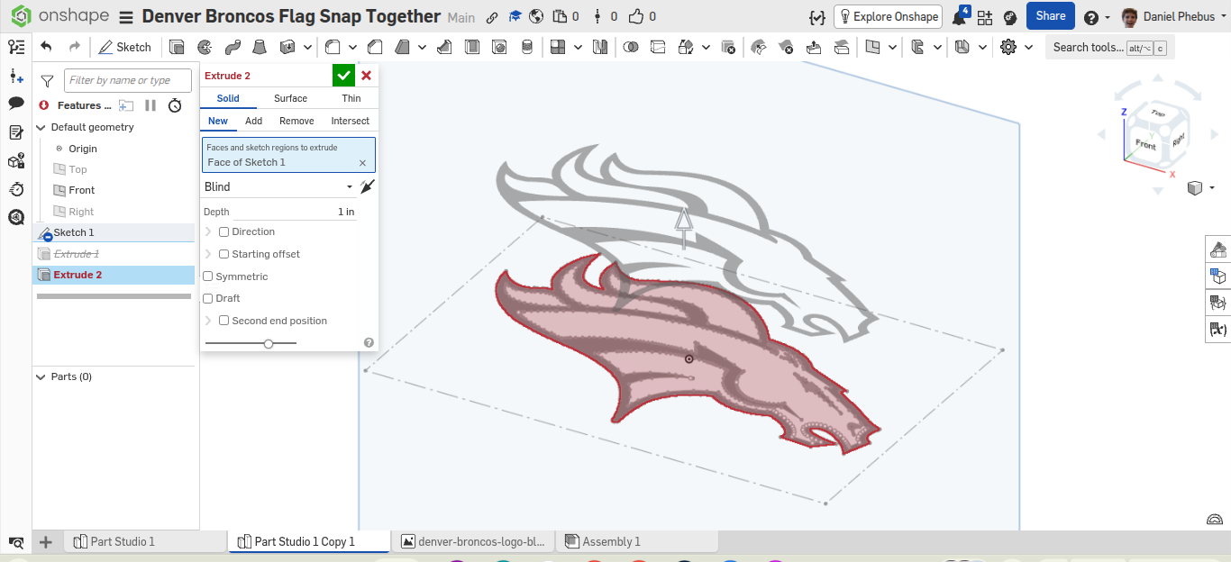The image size is (1231, 562).
Task: Click the Explore Onshape button
Action: [888, 16]
